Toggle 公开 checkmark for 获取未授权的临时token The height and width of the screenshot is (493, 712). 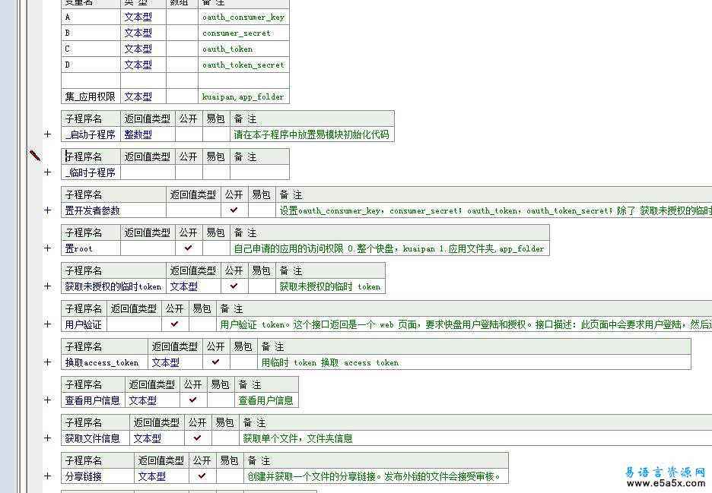(x=234, y=286)
